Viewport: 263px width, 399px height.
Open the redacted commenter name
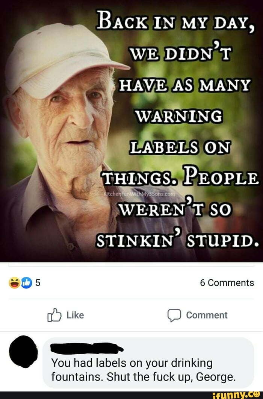click(87, 348)
